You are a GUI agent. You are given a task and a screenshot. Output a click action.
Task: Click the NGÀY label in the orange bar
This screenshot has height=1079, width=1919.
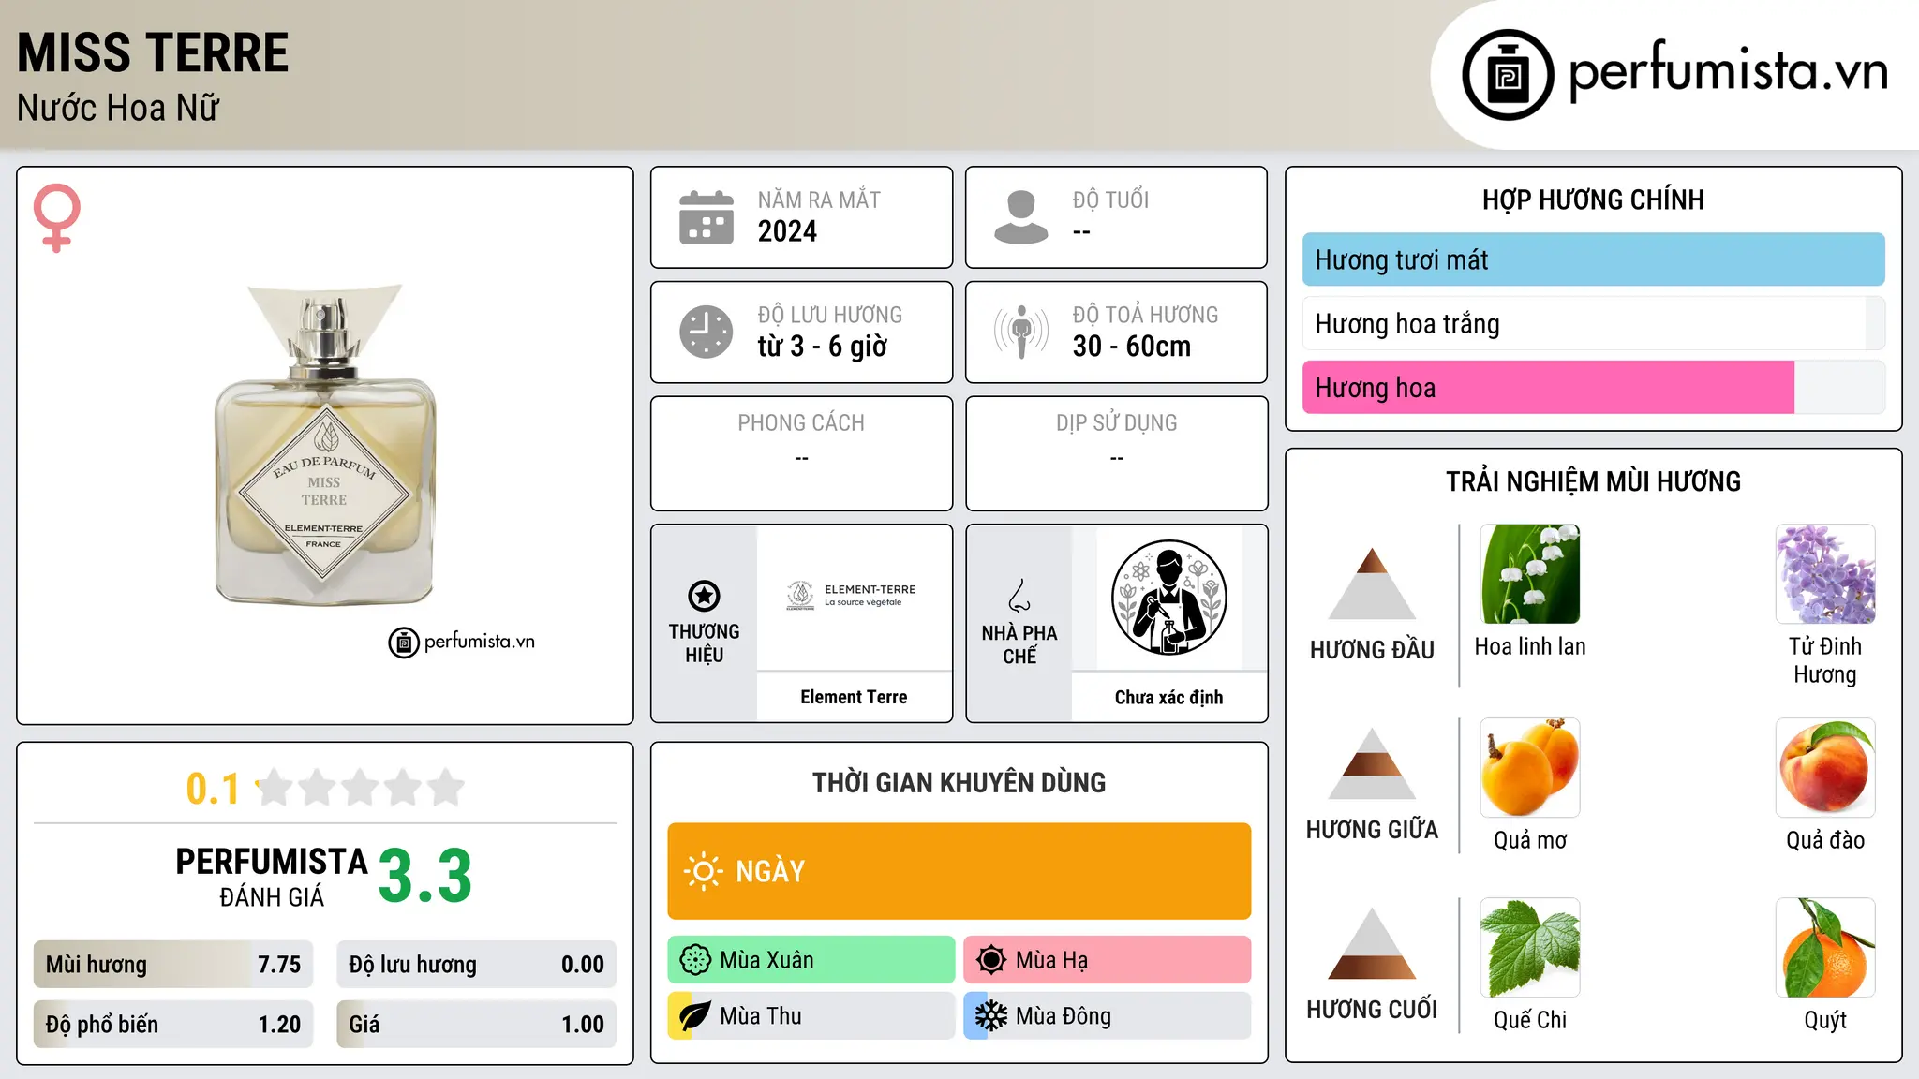coord(770,872)
